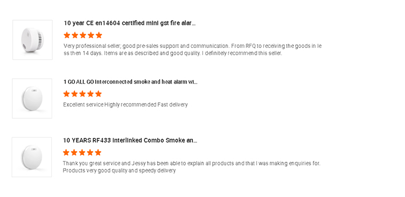Click second star of the 1 GO ALL GO review
The height and width of the screenshot is (197, 405).
[75, 94]
